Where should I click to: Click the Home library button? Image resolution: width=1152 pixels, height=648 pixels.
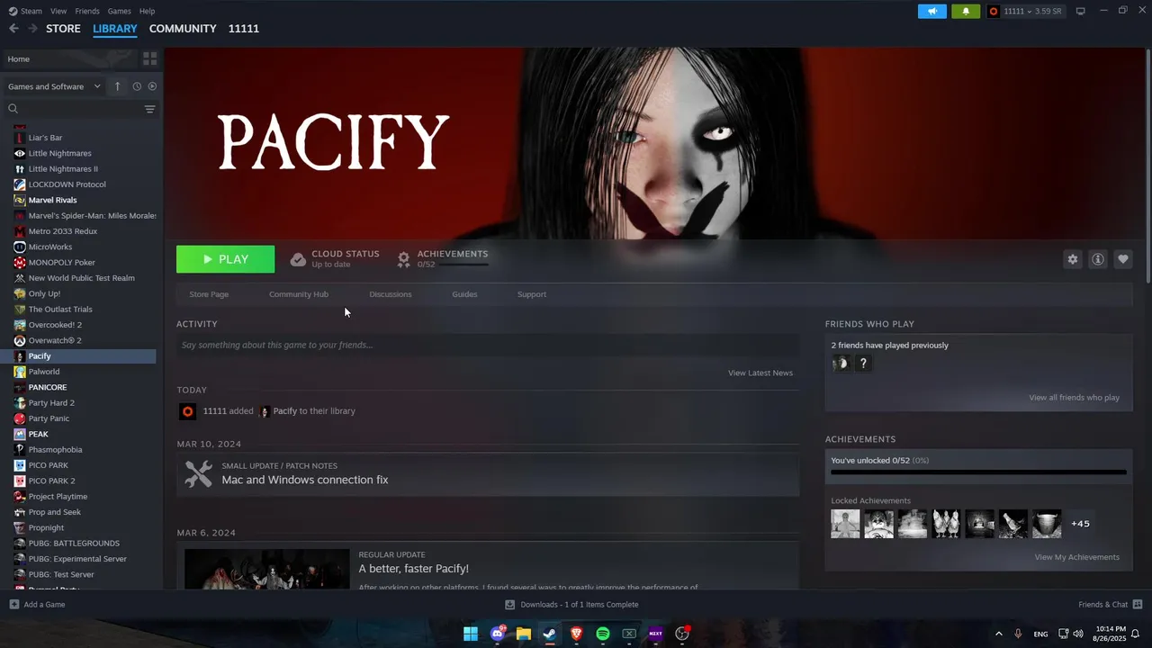coord(70,58)
